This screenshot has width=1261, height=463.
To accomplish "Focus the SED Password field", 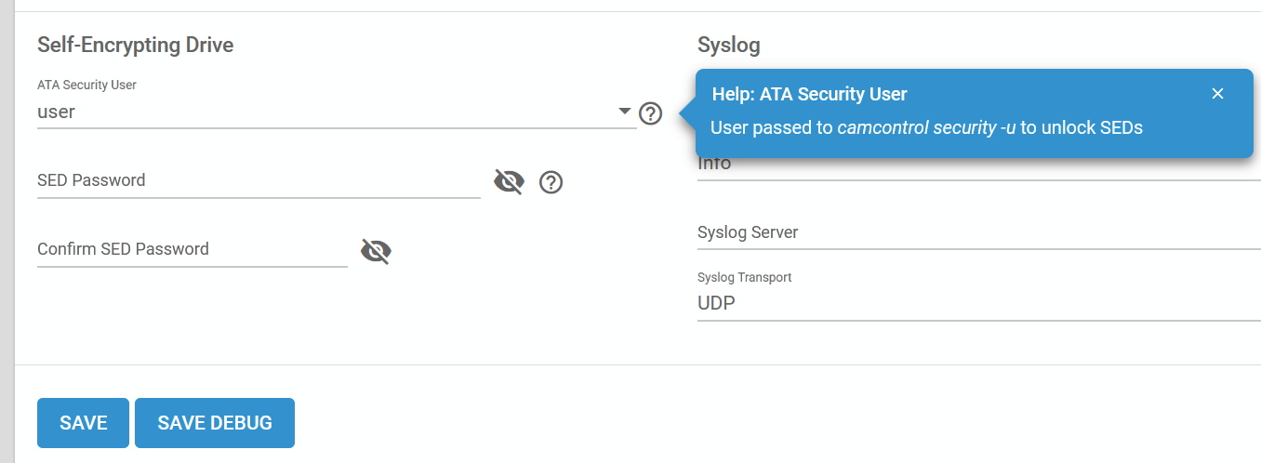I will [259, 180].
